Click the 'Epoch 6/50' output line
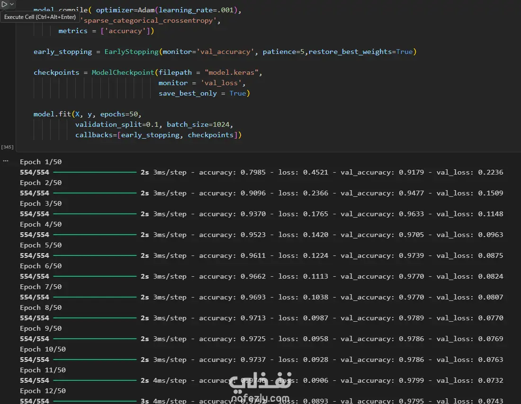The width and height of the screenshot is (521, 404). [41, 266]
